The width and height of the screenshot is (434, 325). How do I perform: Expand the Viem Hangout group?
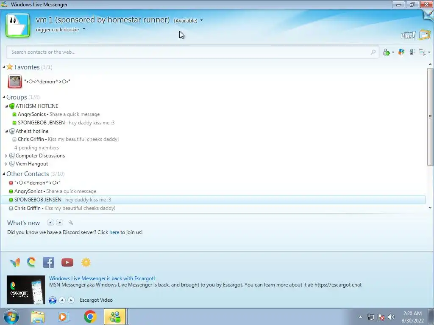click(x=6, y=164)
